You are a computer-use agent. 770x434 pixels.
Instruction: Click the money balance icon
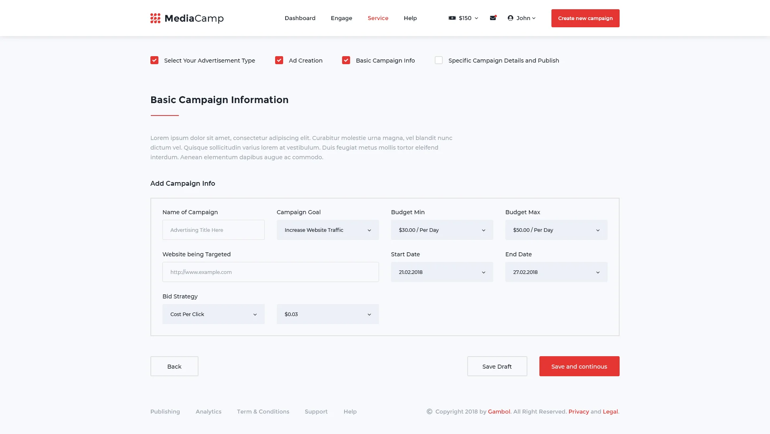click(x=452, y=18)
